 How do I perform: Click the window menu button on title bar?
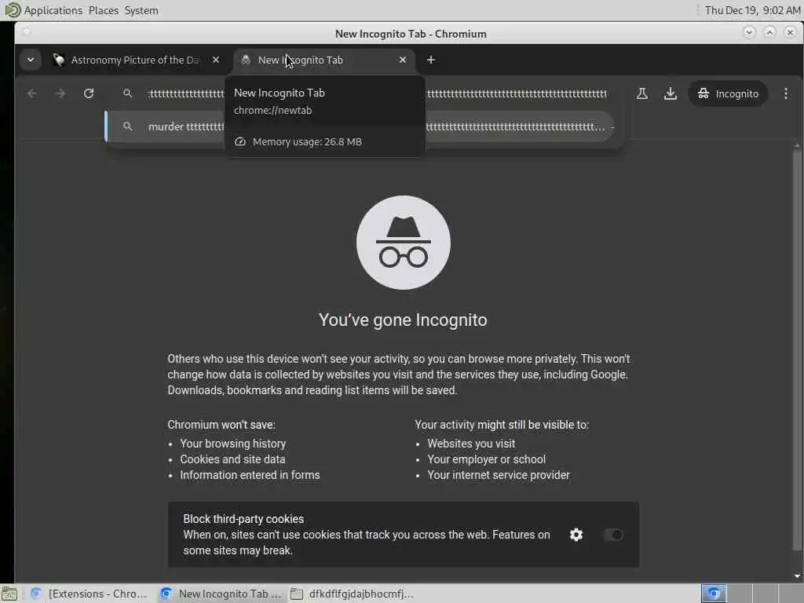click(27, 32)
